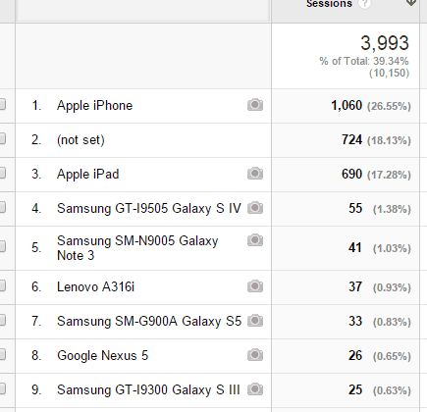Tick checkbox for Apple iPhone row
Screen dimensions: 427x412
pos(2,105)
